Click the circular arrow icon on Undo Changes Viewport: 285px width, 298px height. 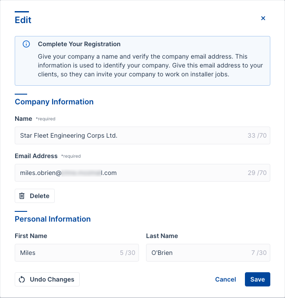[x=22, y=279]
